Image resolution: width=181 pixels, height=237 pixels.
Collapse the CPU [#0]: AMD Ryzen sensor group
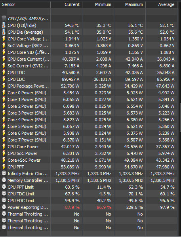click(x=28, y=19)
